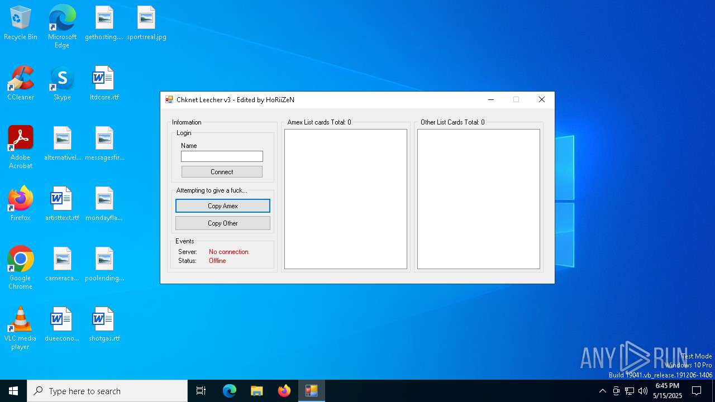The height and width of the screenshot is (402, 715).
Task: Select the dueecono document icon
Action: click(62, 325)
